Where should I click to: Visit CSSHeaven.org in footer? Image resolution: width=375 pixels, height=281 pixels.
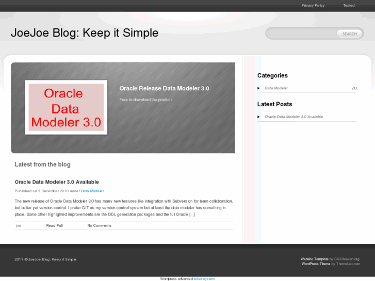click(x=347, y=259)
